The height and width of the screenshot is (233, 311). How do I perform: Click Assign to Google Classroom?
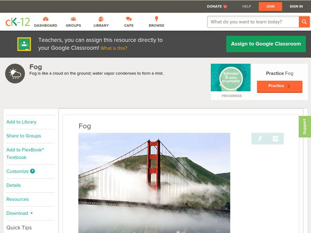[266, 44]
